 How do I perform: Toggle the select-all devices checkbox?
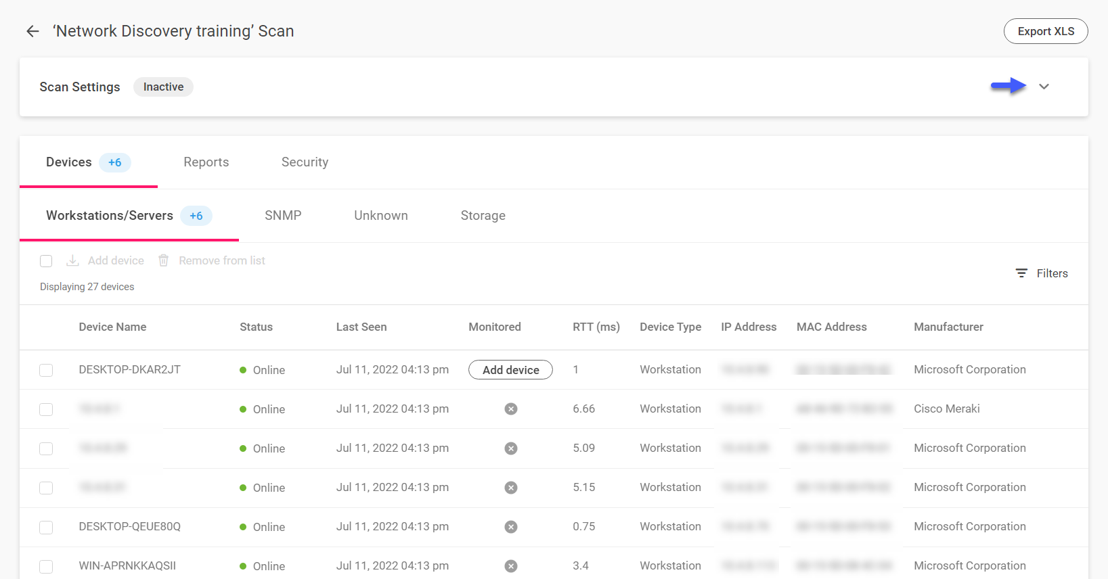tap(46, 261)
